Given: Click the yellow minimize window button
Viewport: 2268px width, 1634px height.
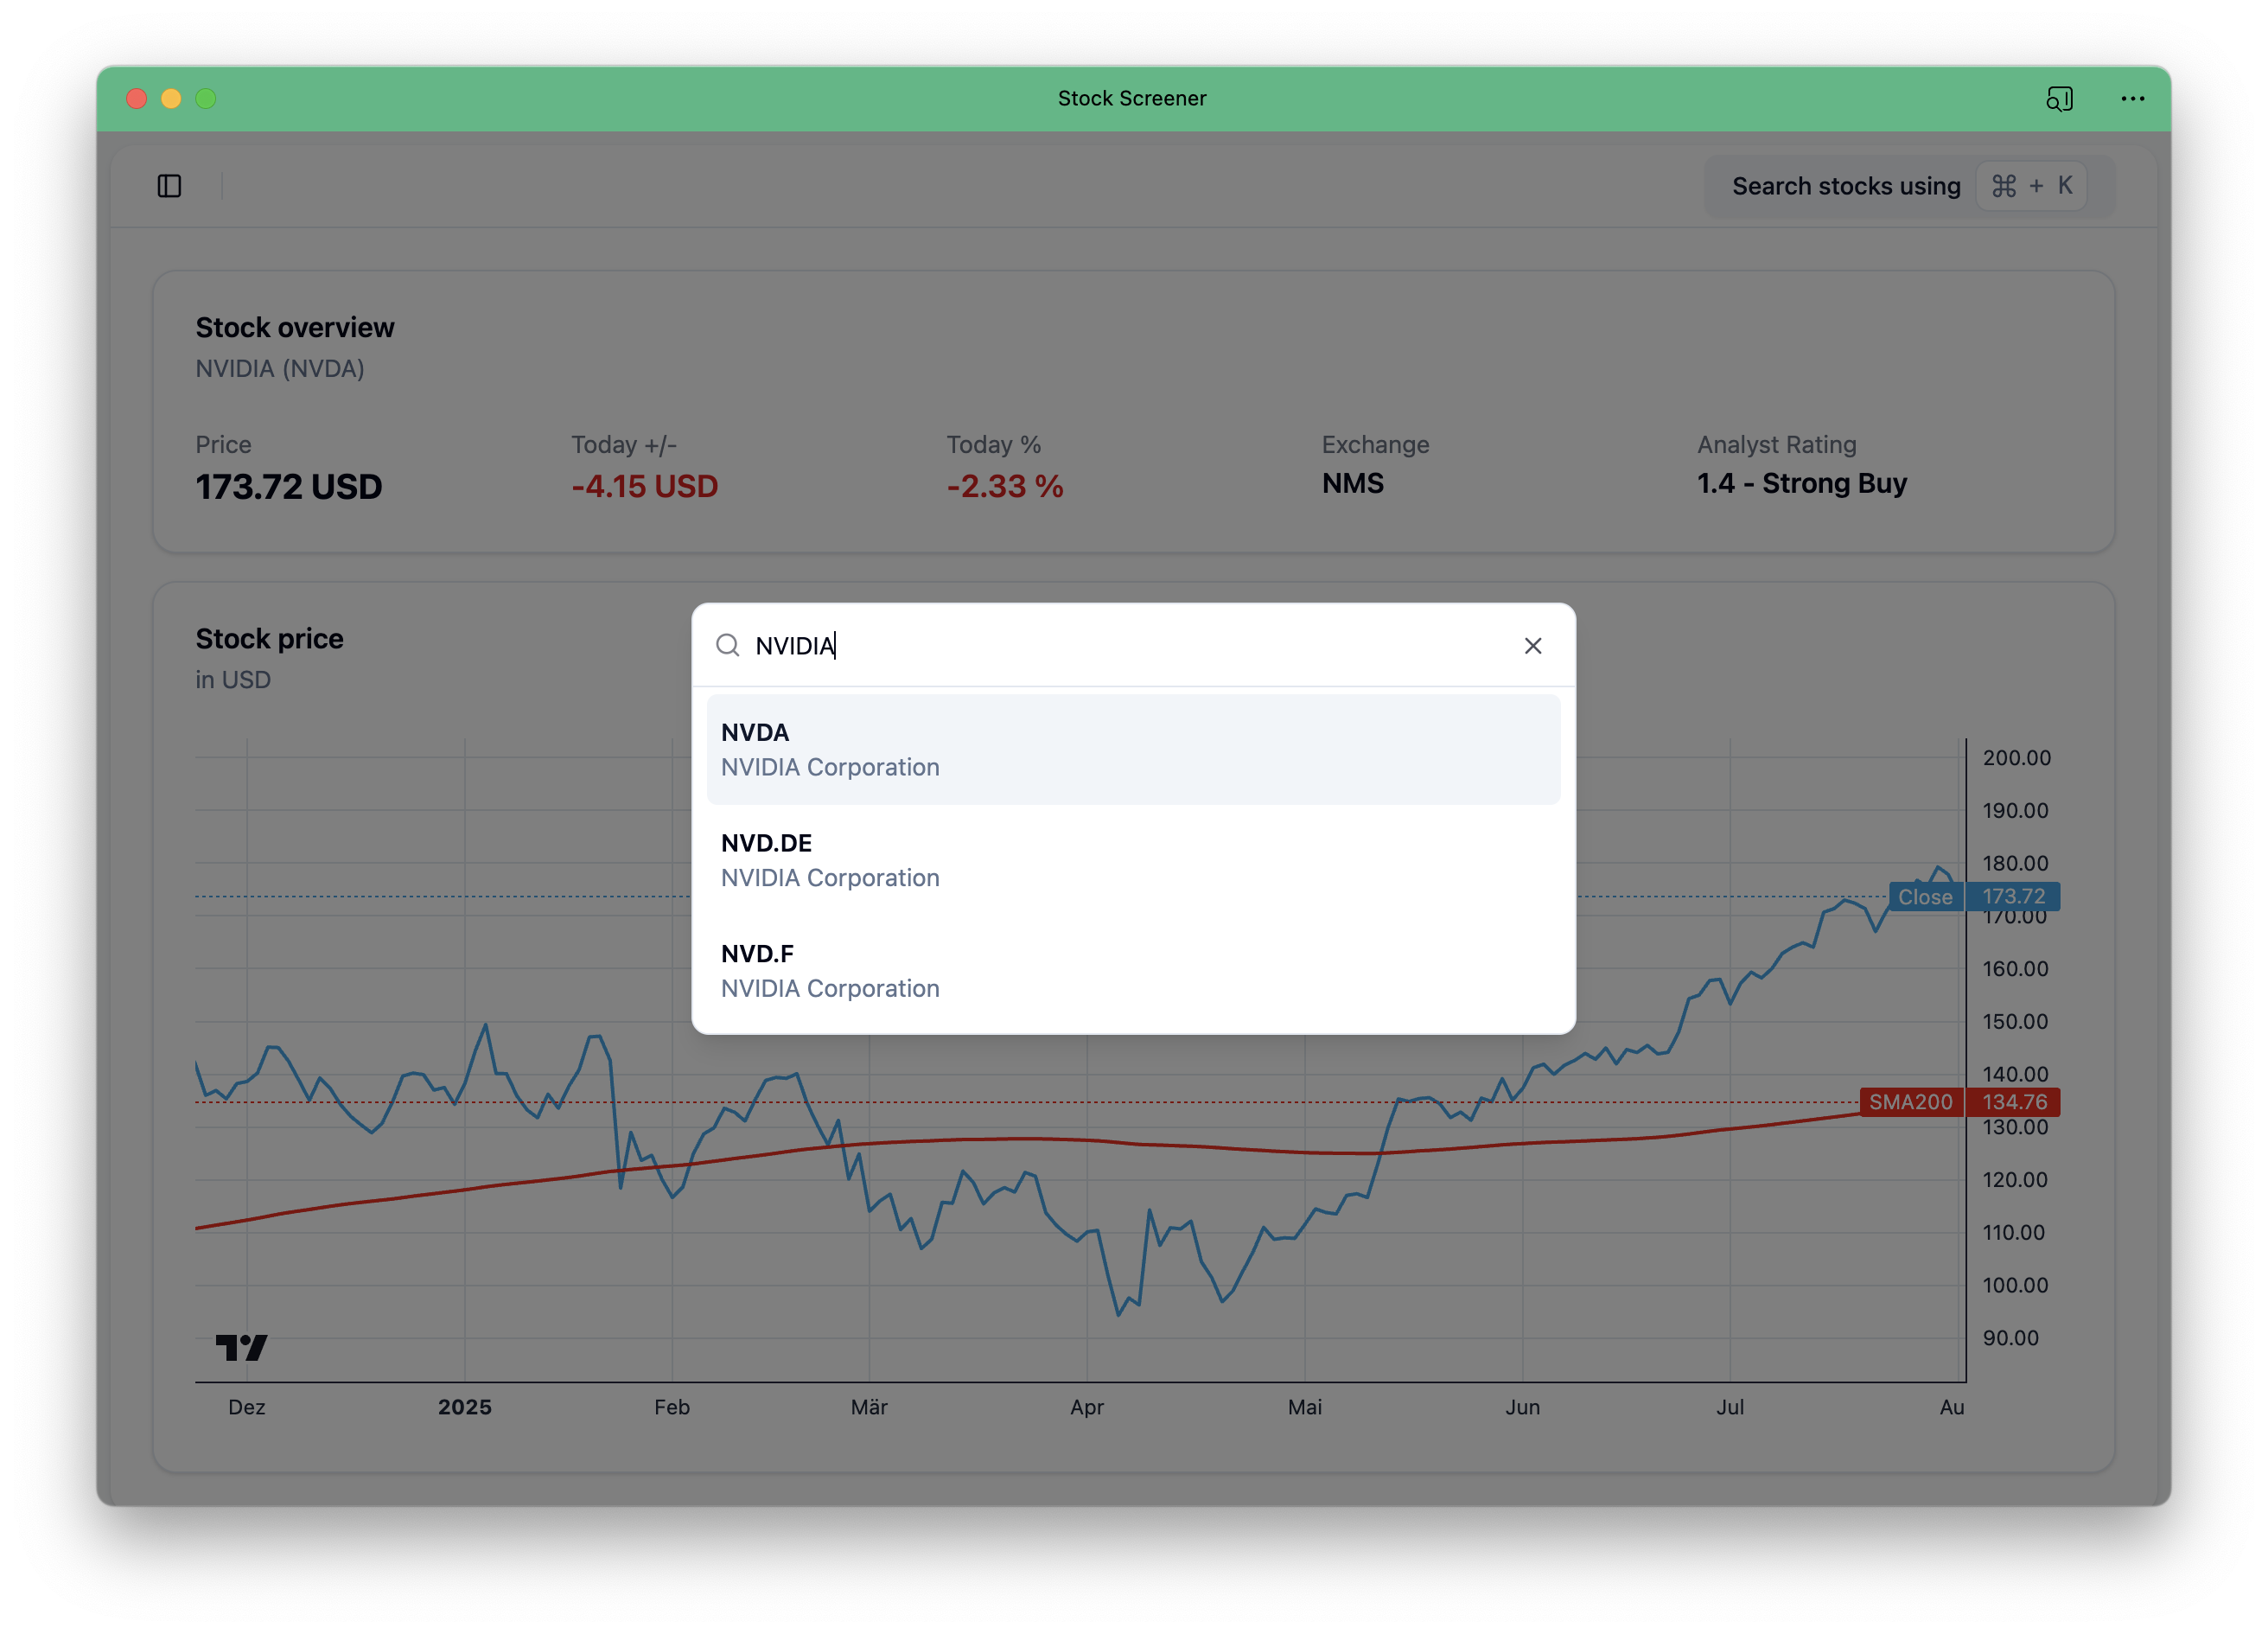Looking at the screenshot, I should tap(171, 98).
